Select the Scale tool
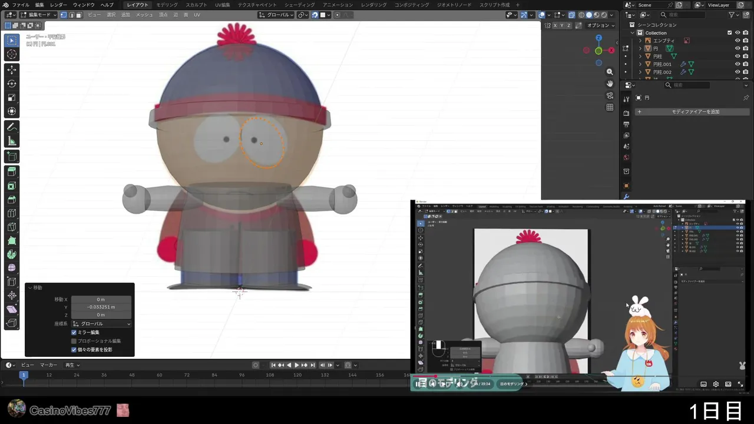 [12, 98]
